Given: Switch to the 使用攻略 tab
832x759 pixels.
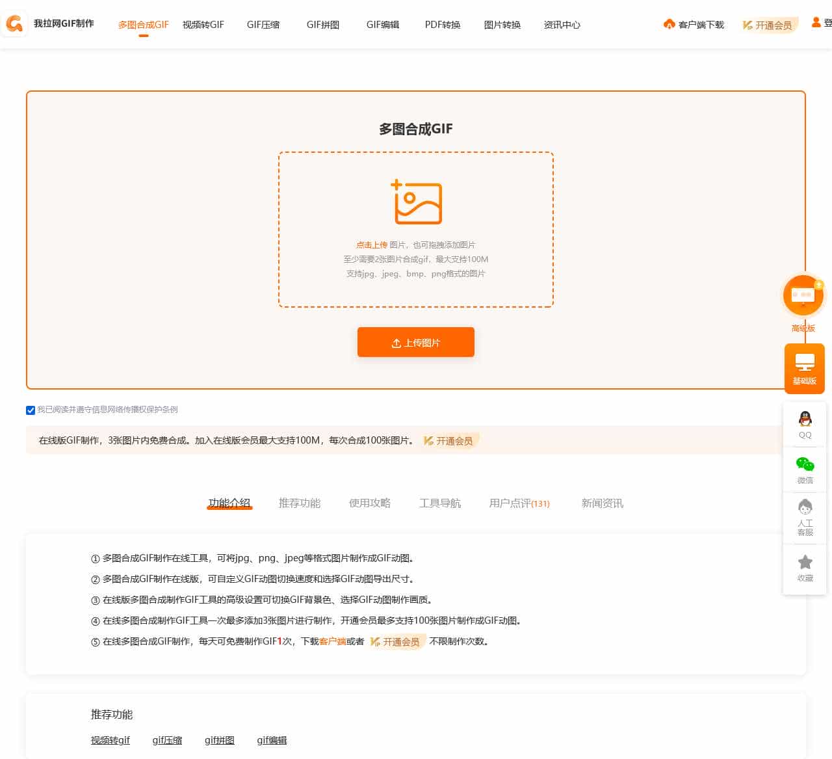Looking at the screenshot, I should [369, 503].
